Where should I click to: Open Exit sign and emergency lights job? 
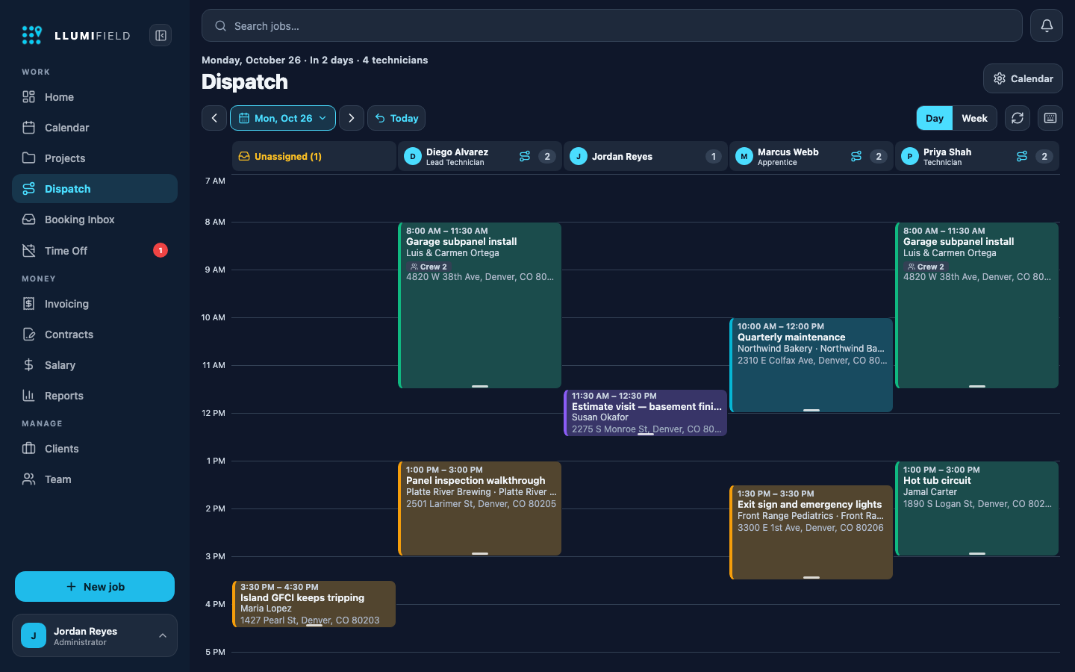(811, 532)
